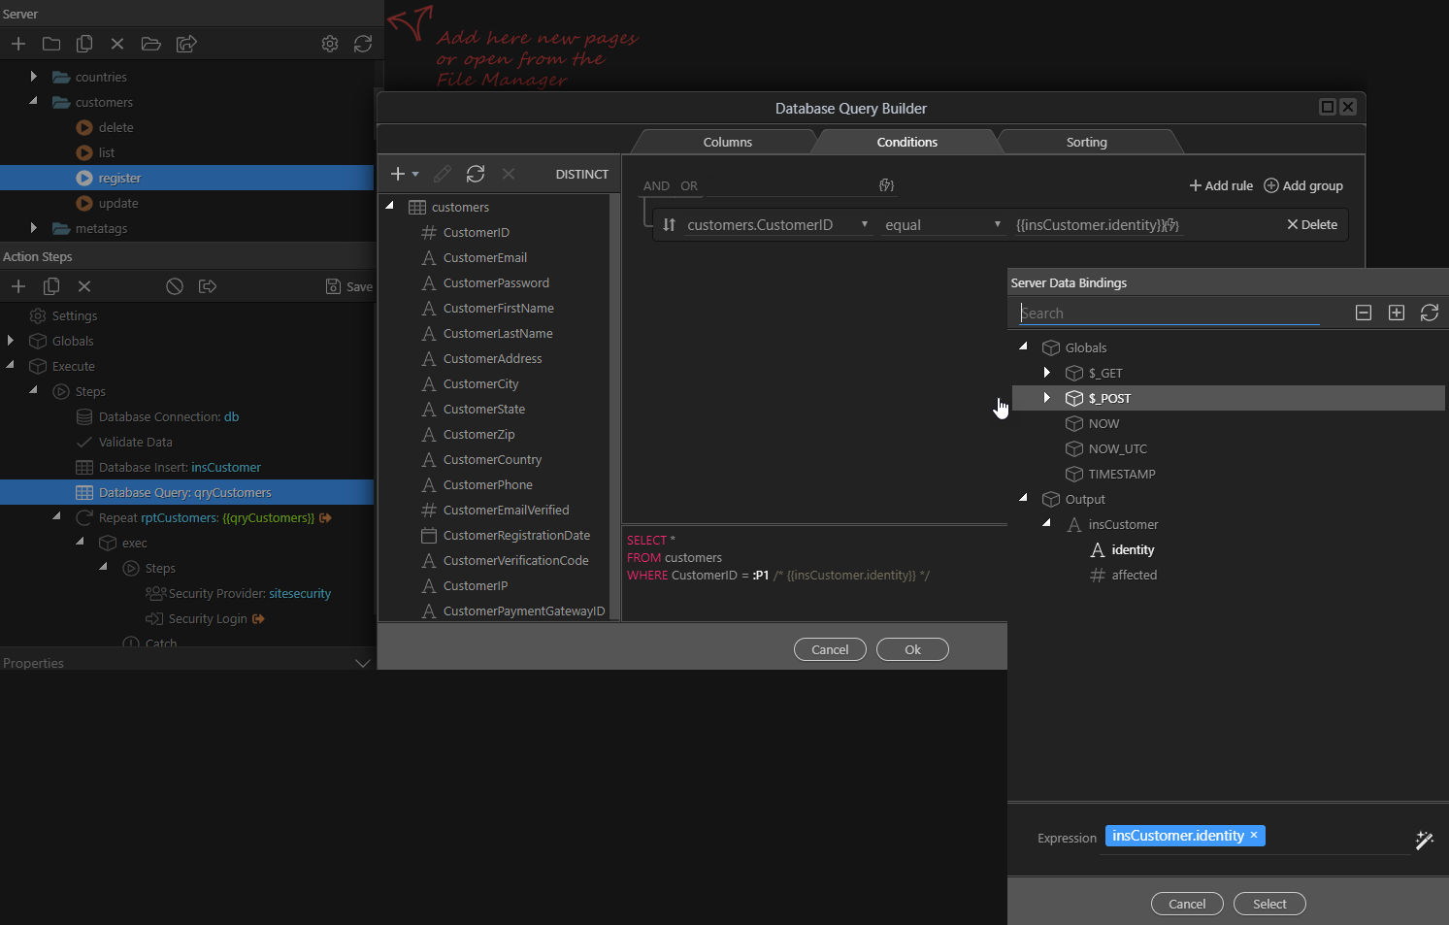
Task: Expand all nodes in Server Data Bindings
Action: (1397, 313)
